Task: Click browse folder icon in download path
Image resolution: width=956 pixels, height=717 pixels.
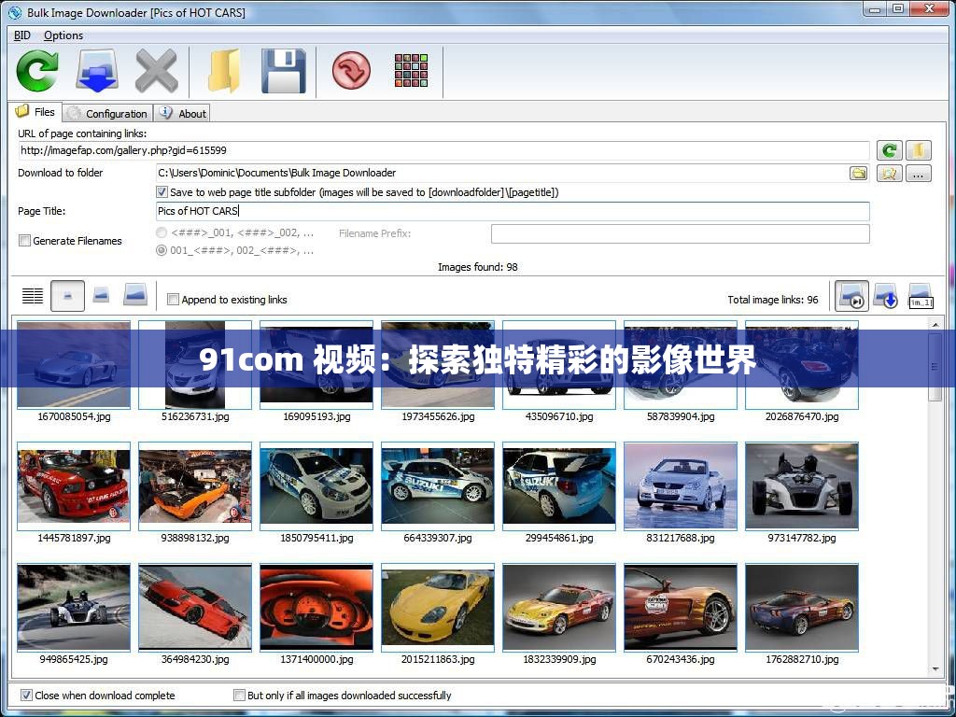Action: pyautogui.click(x=859, y=173)
